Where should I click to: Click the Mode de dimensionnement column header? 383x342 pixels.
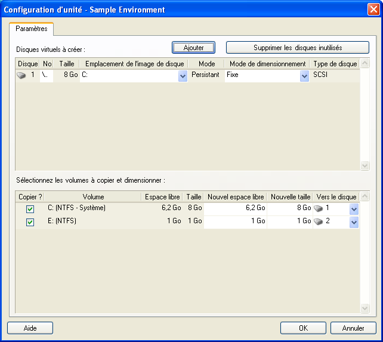267,64
